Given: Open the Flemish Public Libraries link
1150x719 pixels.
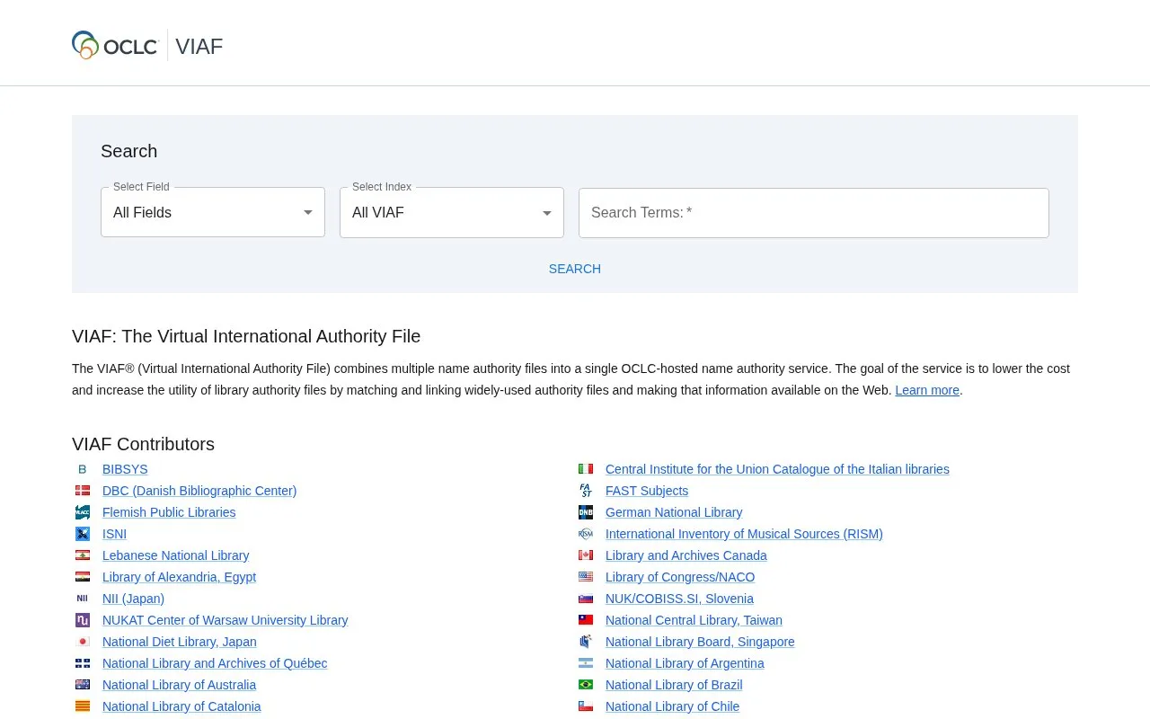Looking at the screenshot, I should 169,512.
